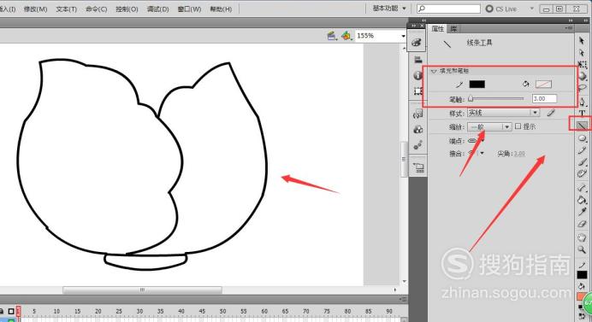This screenshot has width=592, height=322.
Task: Select the Selection arrow tool
Action: coord(582,41)
